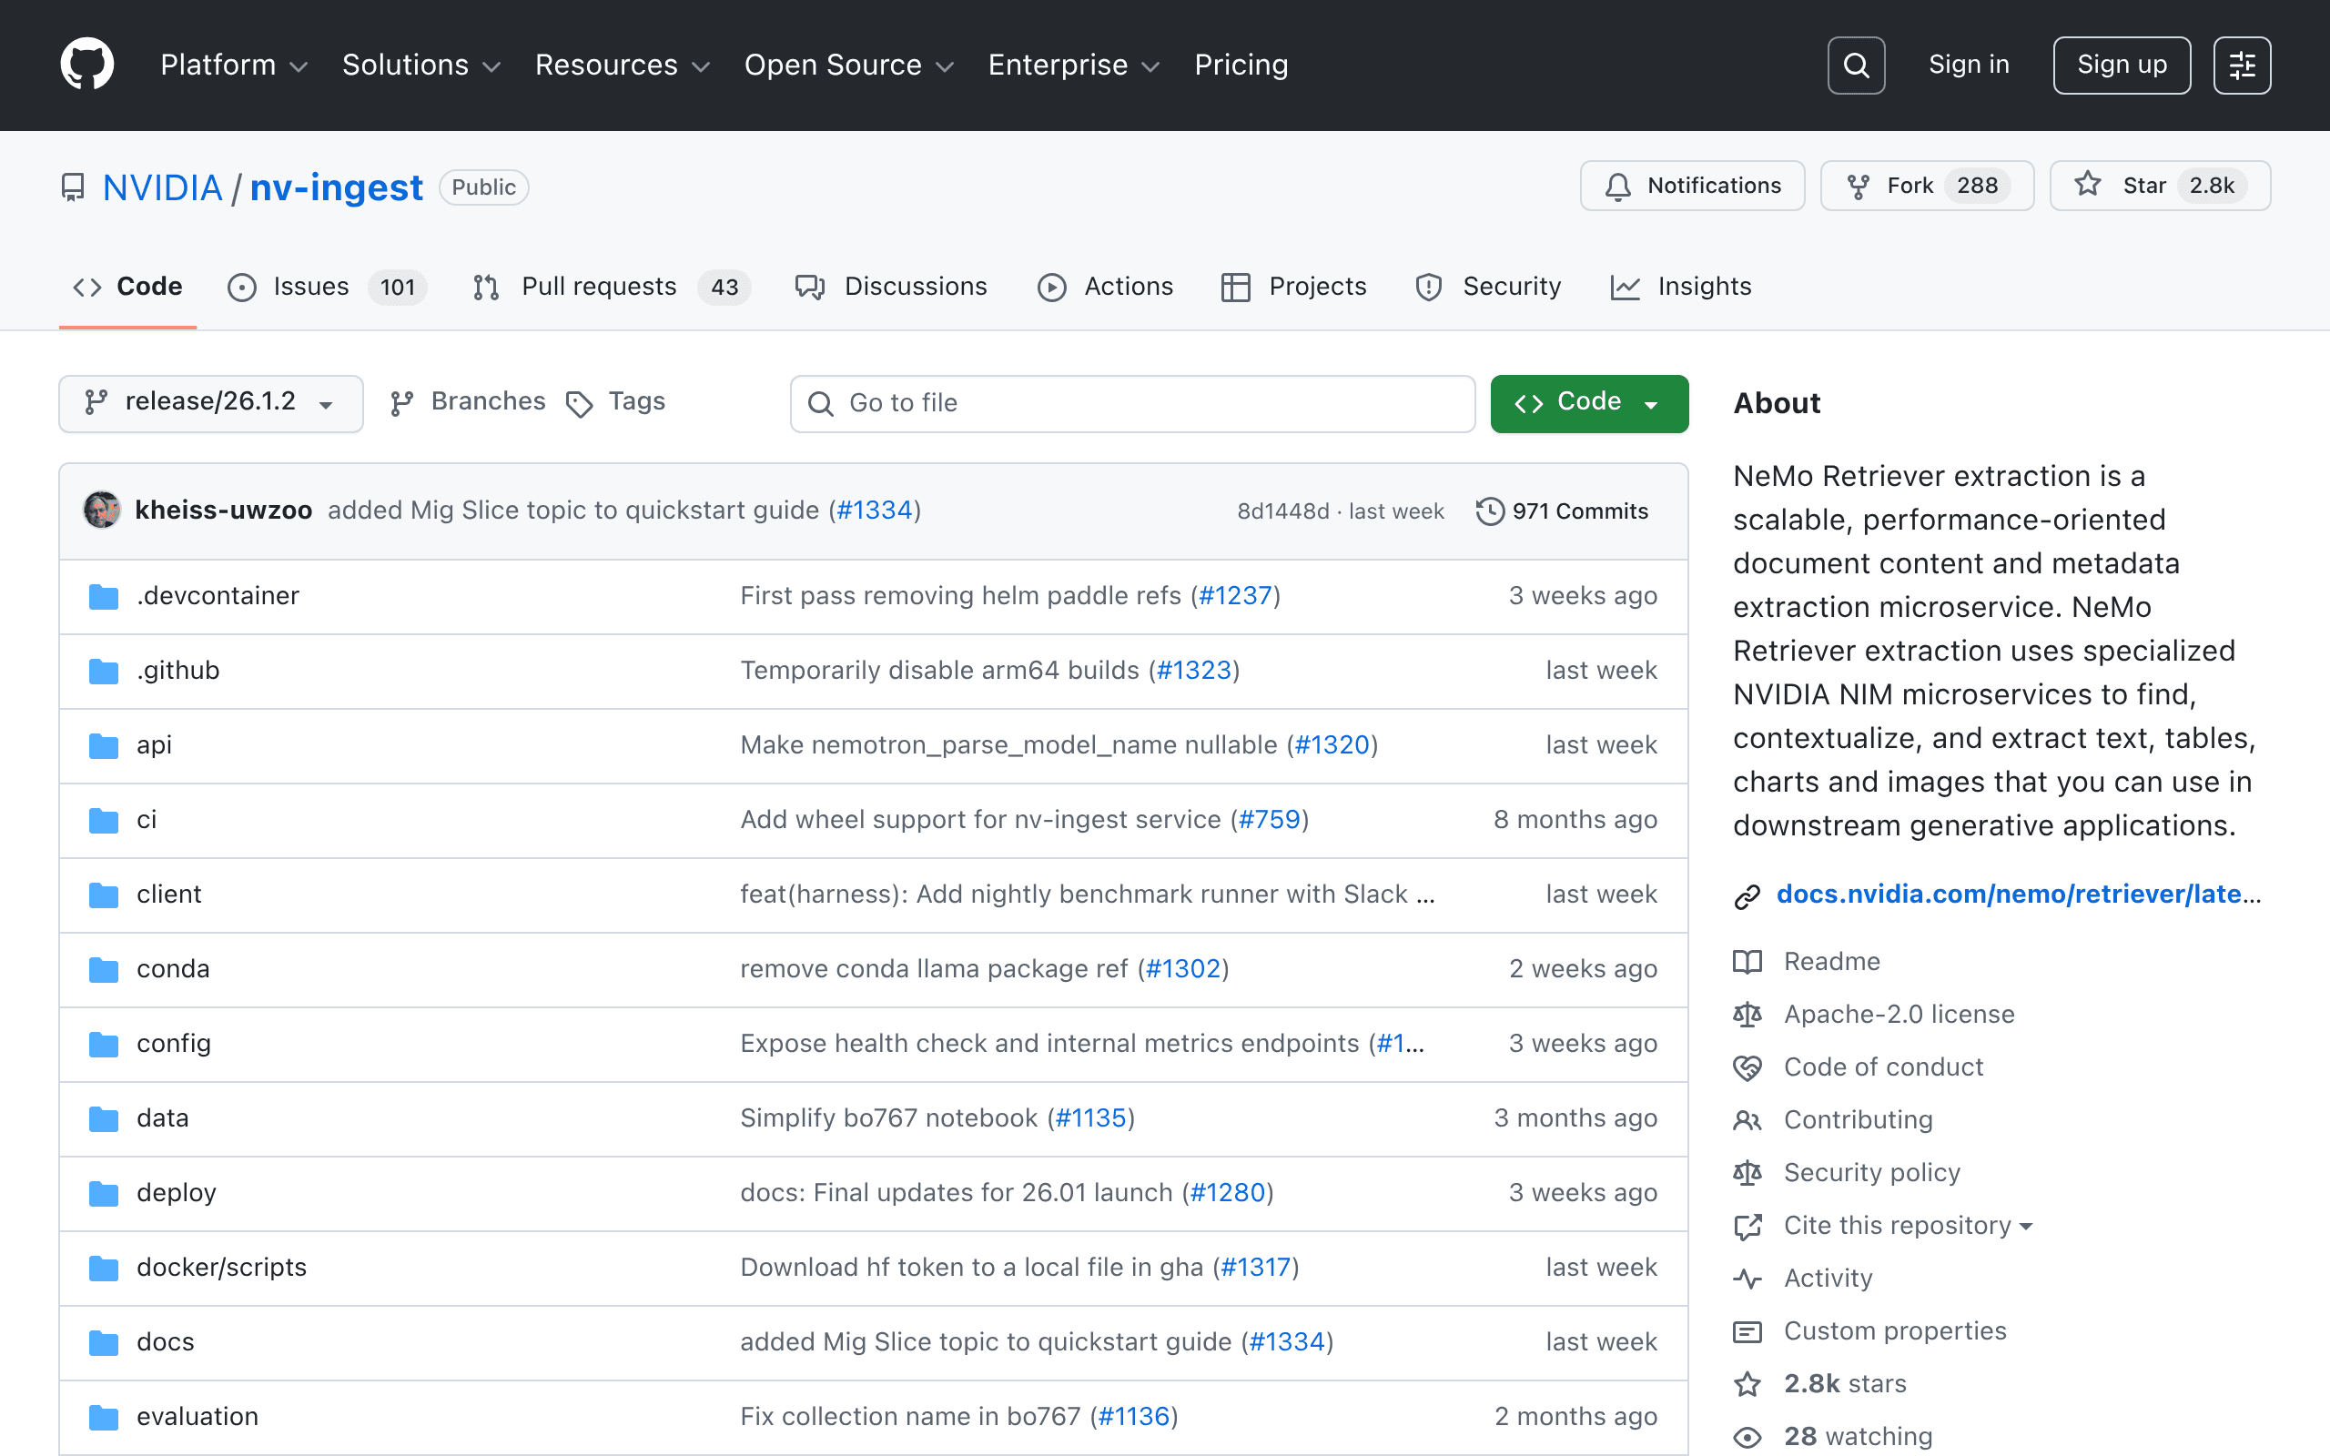Switch to the Insights tab
This screenshot has width=2330, height=1456.
click(1680, 287)
